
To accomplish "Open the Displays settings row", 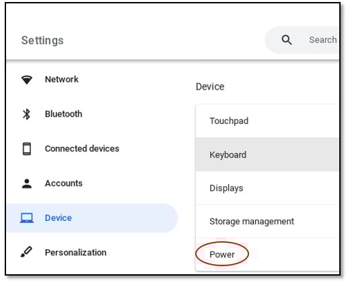I will click(267, 188).
